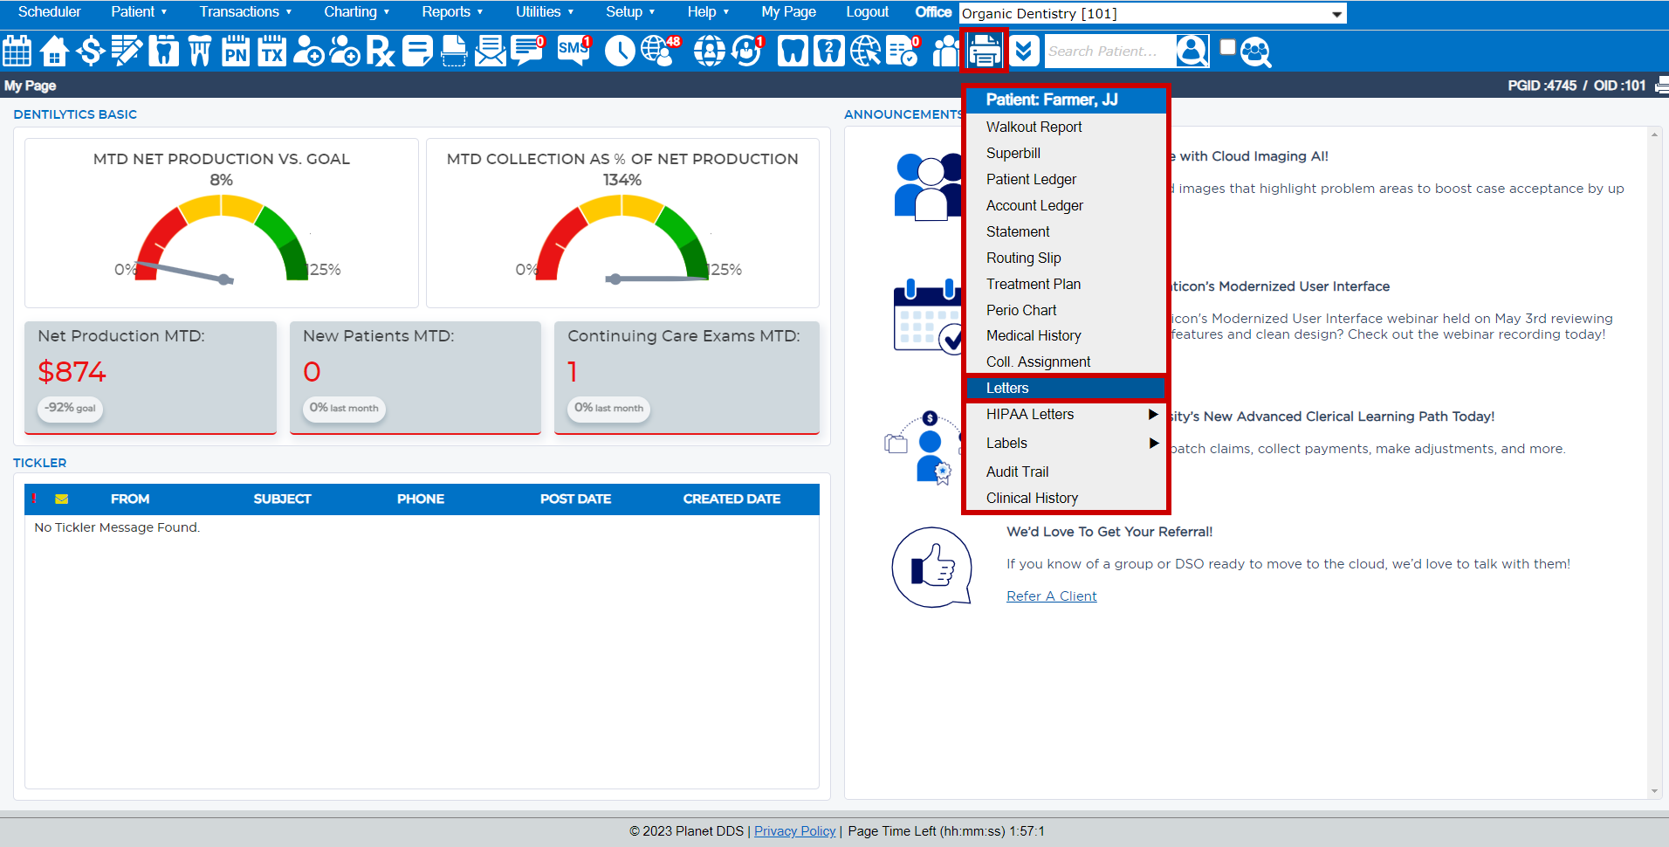Viewport: 1669px width, 847px height.
Task: Select Routing Slip menu item
Action: [1066, 258]
